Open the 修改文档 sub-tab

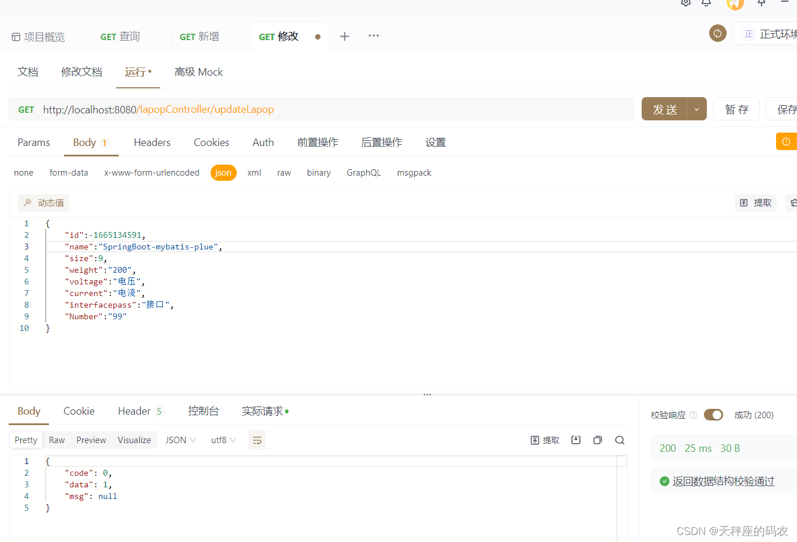81,72
